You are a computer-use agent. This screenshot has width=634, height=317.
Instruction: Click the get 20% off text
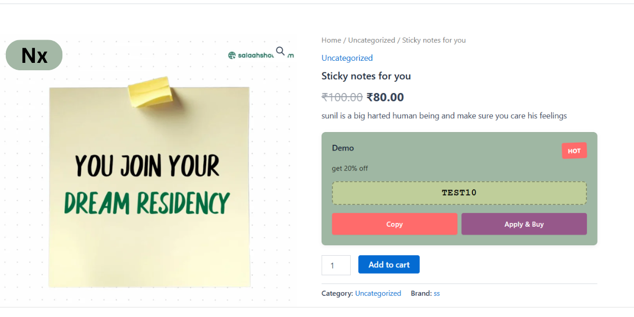pyautogui.click(x=350, y=169)
